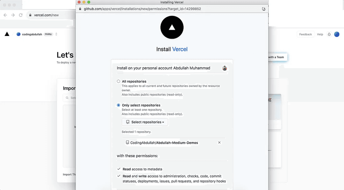The image size is (344, 190).
Task: Click the browser forward arrow
Action: pos(13,15)
